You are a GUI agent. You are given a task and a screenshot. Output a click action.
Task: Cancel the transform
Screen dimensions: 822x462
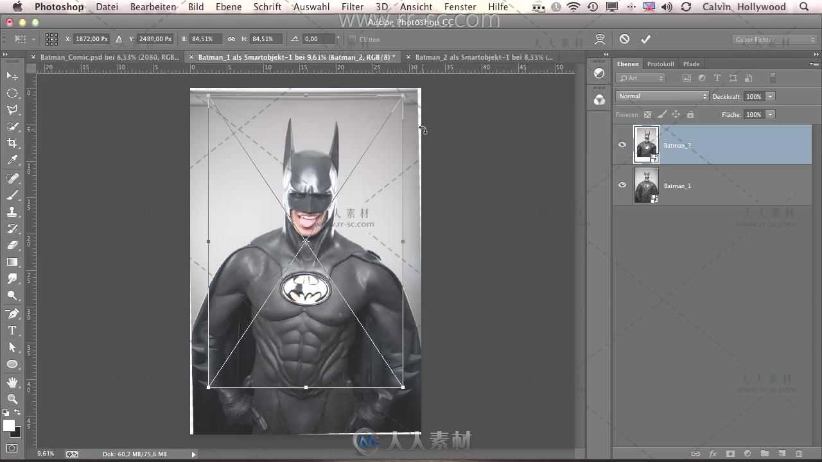624,39
